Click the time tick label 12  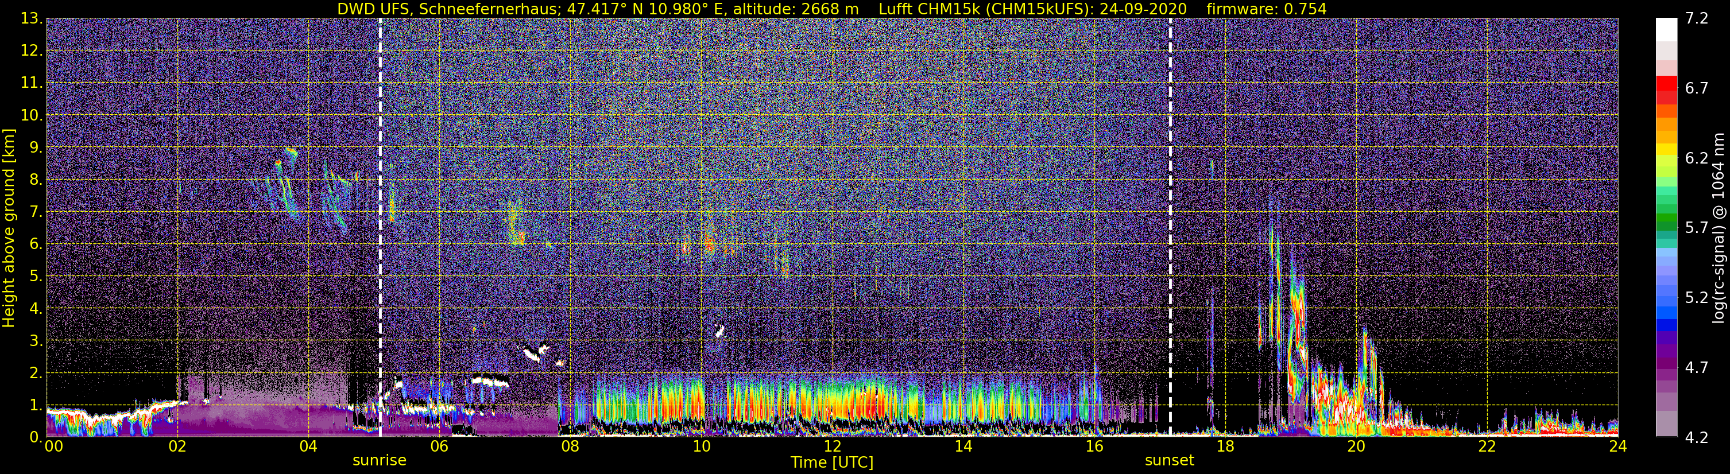(x=832, y=446)
